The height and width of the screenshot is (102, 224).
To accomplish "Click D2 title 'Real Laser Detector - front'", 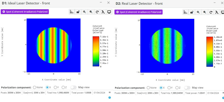I will coord(142,4).
